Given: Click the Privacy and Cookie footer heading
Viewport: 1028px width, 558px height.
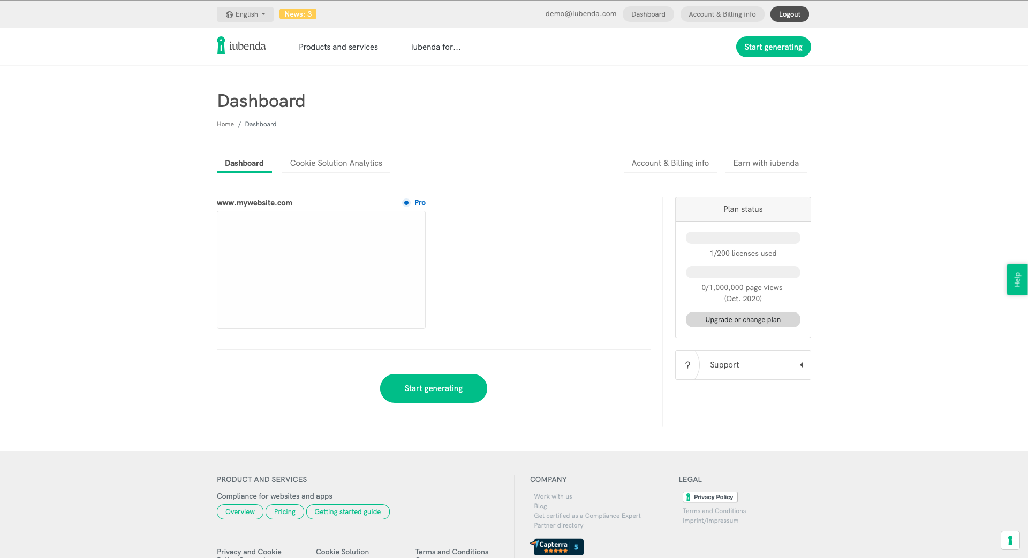Looking at the screenshot, I should (x=249, y=552).
